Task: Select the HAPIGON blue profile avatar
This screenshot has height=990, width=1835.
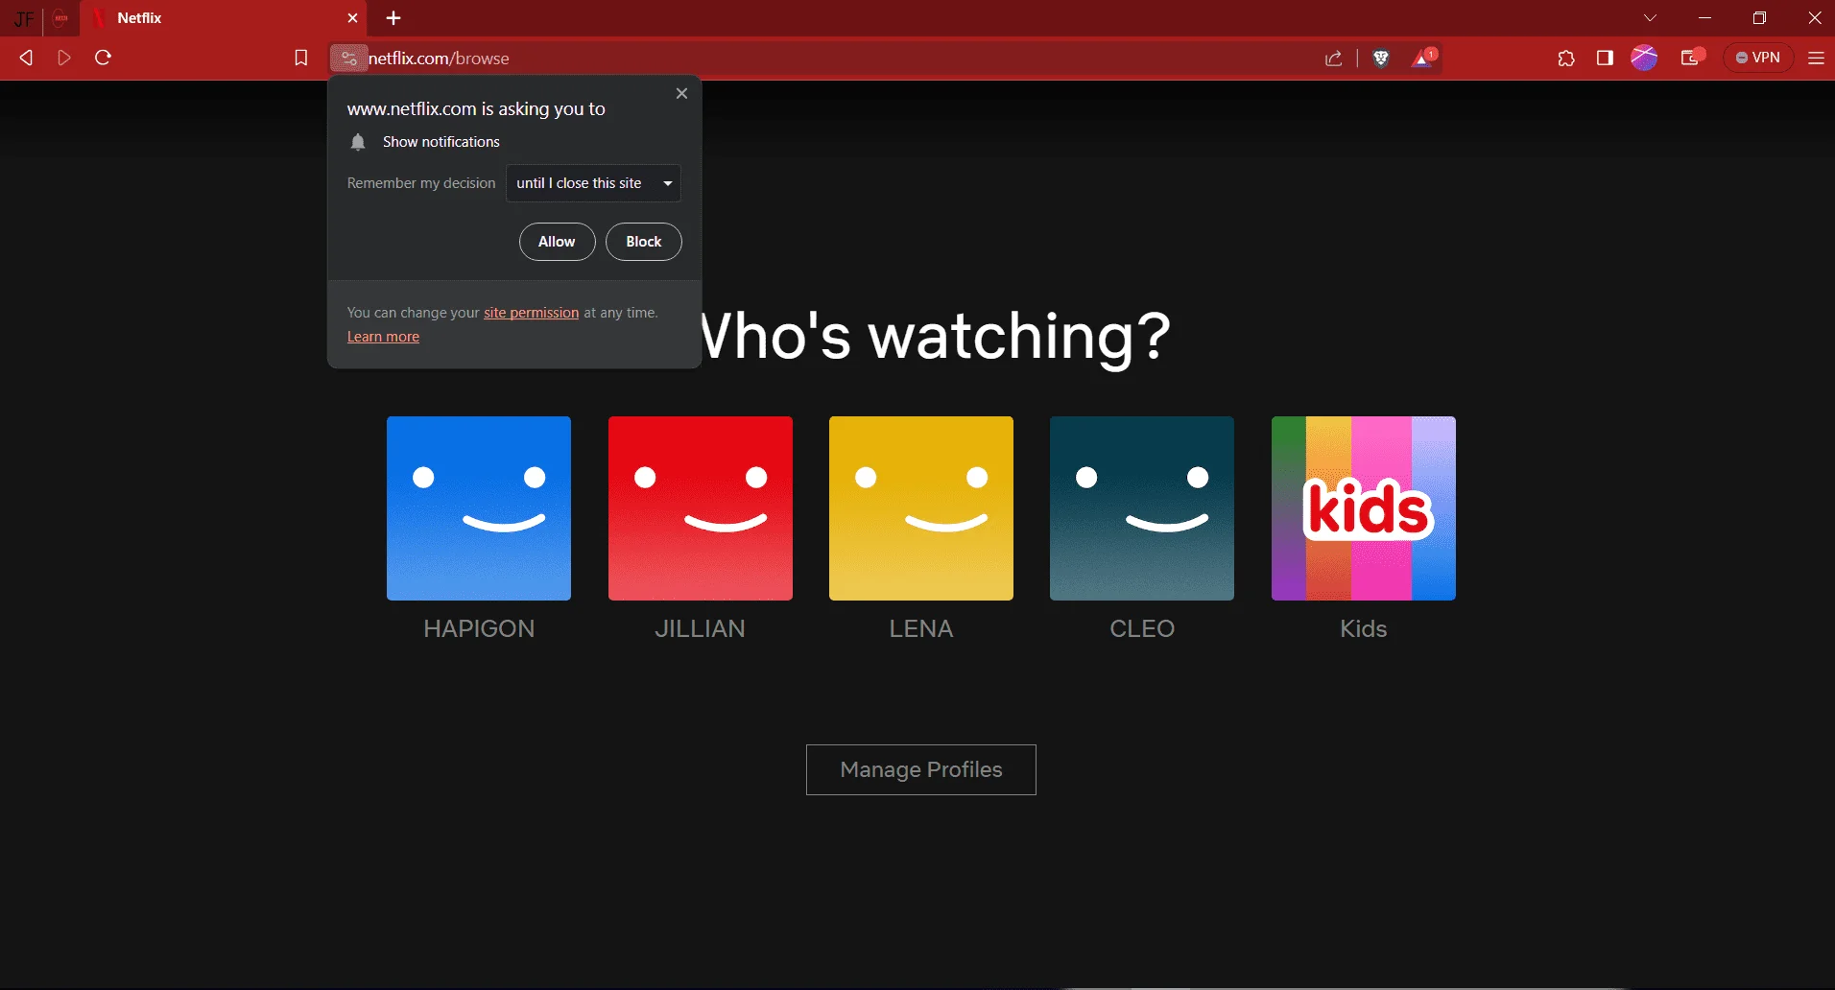Action: [479, 508]
